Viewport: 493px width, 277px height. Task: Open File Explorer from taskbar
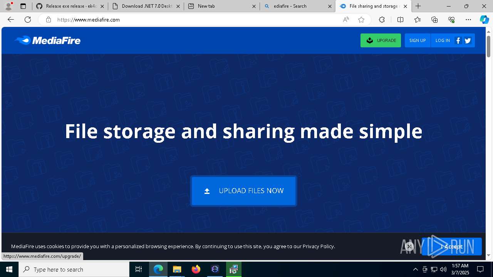click(177, 269)
